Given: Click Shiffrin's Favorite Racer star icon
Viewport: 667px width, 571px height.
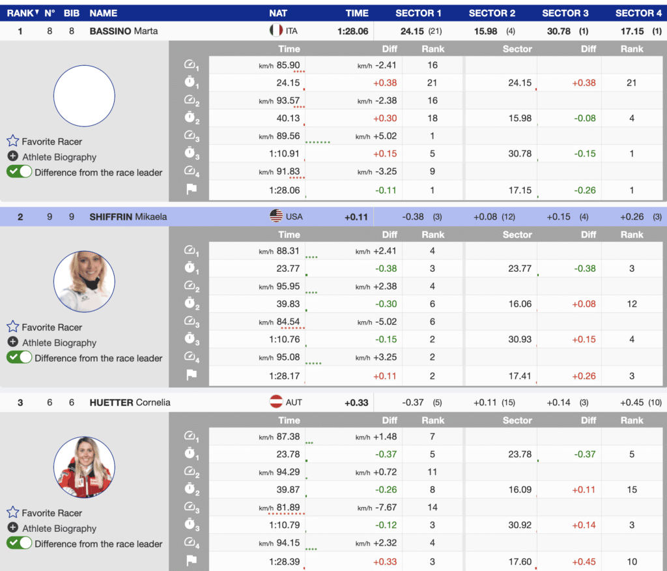Looking at the screenshot, I should (12, 327).
